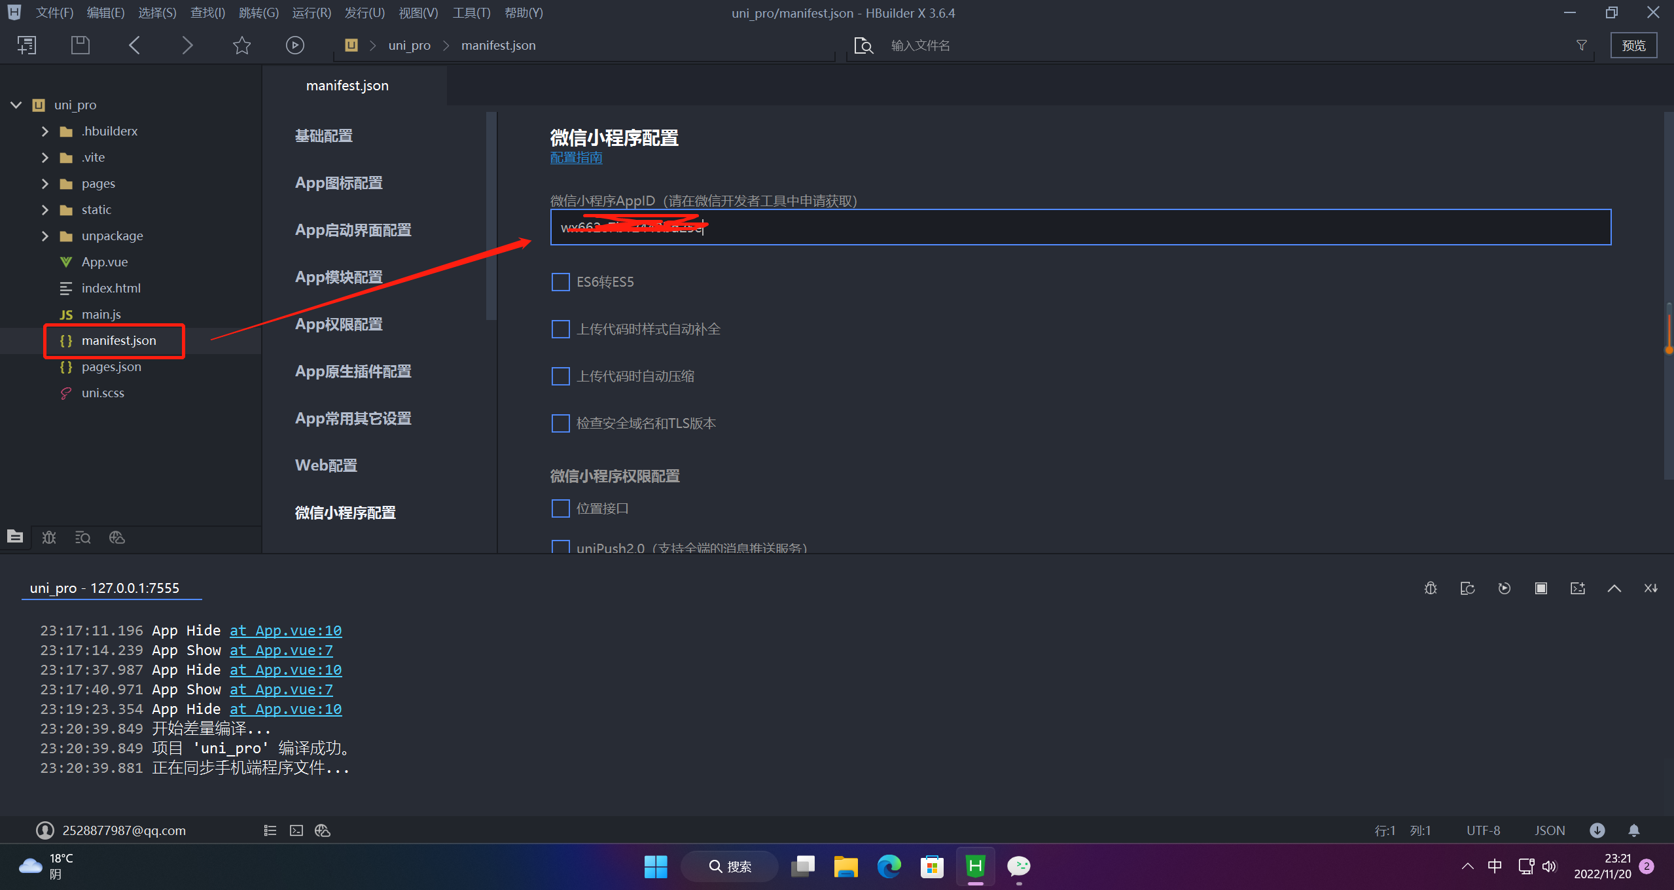Open the main.js file
Viewport: 1674px width, 890px height.
pyautogui.click(x=101, y=314)
